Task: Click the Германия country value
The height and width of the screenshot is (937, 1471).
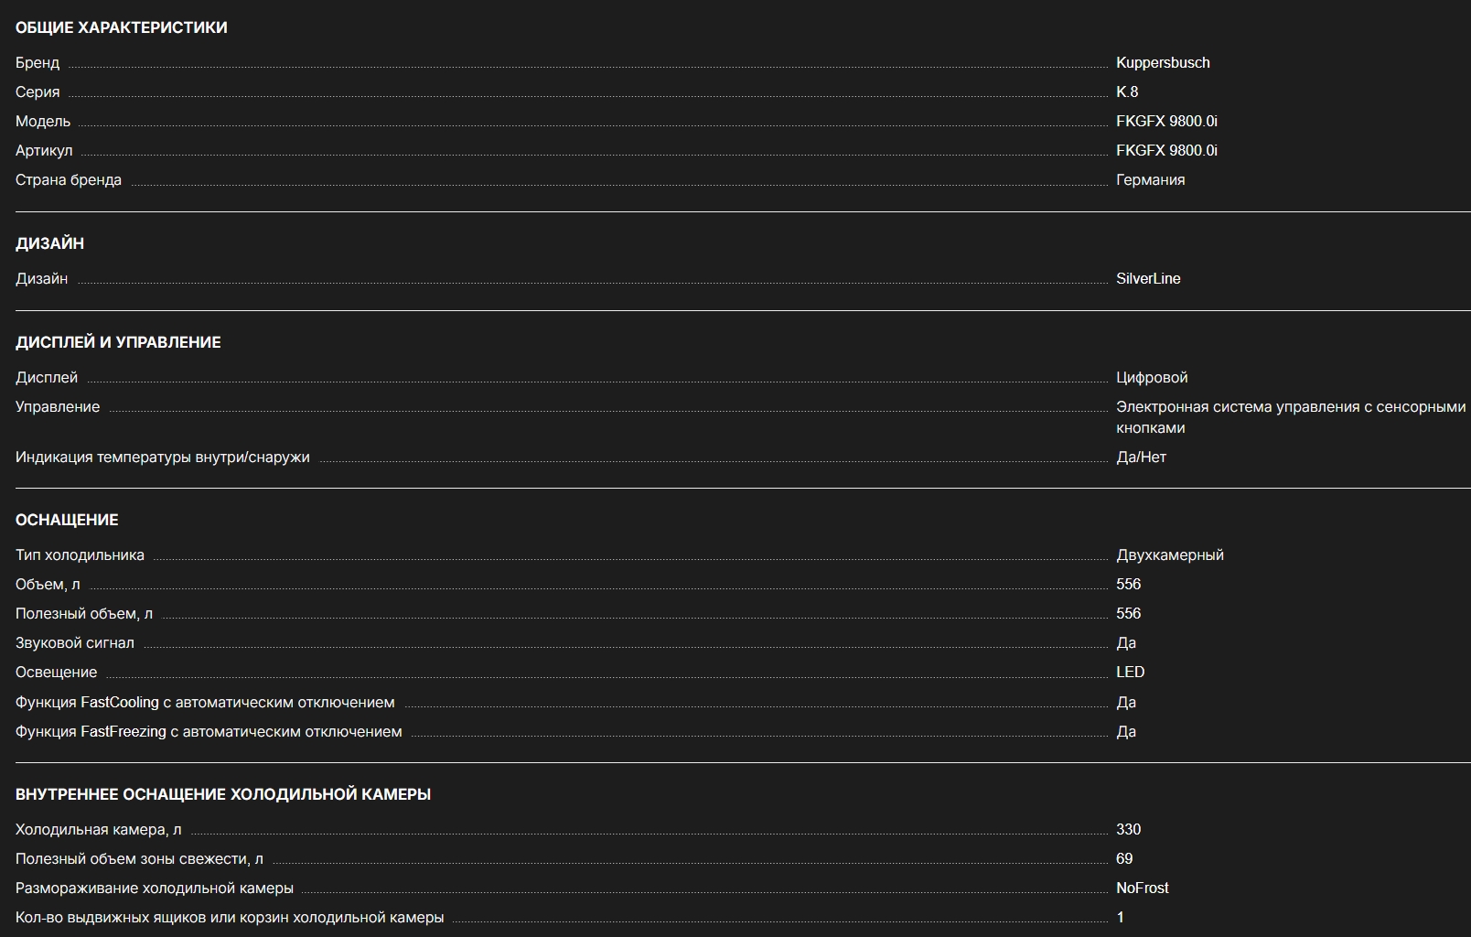Action: [x=1150, y=179]
